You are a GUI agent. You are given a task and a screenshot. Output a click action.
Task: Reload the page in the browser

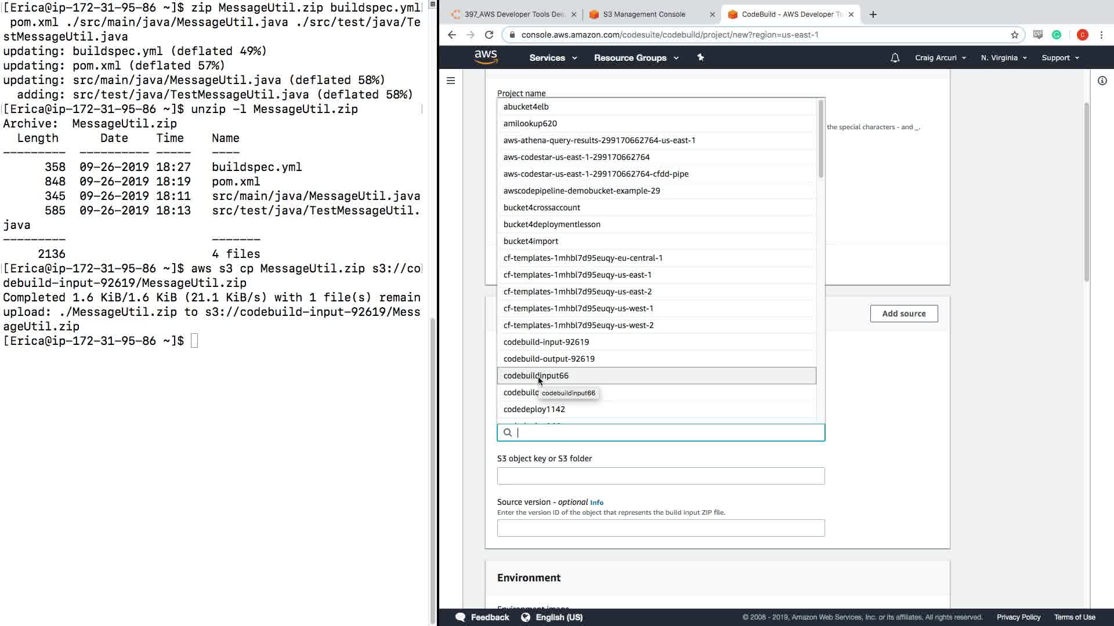point(489,35)
